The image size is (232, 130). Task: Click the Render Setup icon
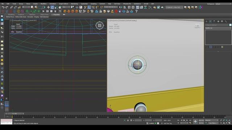154,7
